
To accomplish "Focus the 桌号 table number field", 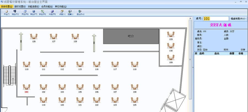I will pyautogui.click(x=216, y=19).
